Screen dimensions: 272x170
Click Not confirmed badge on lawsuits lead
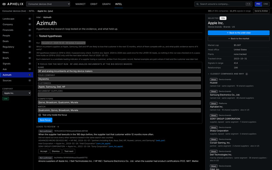pos(46,131)
